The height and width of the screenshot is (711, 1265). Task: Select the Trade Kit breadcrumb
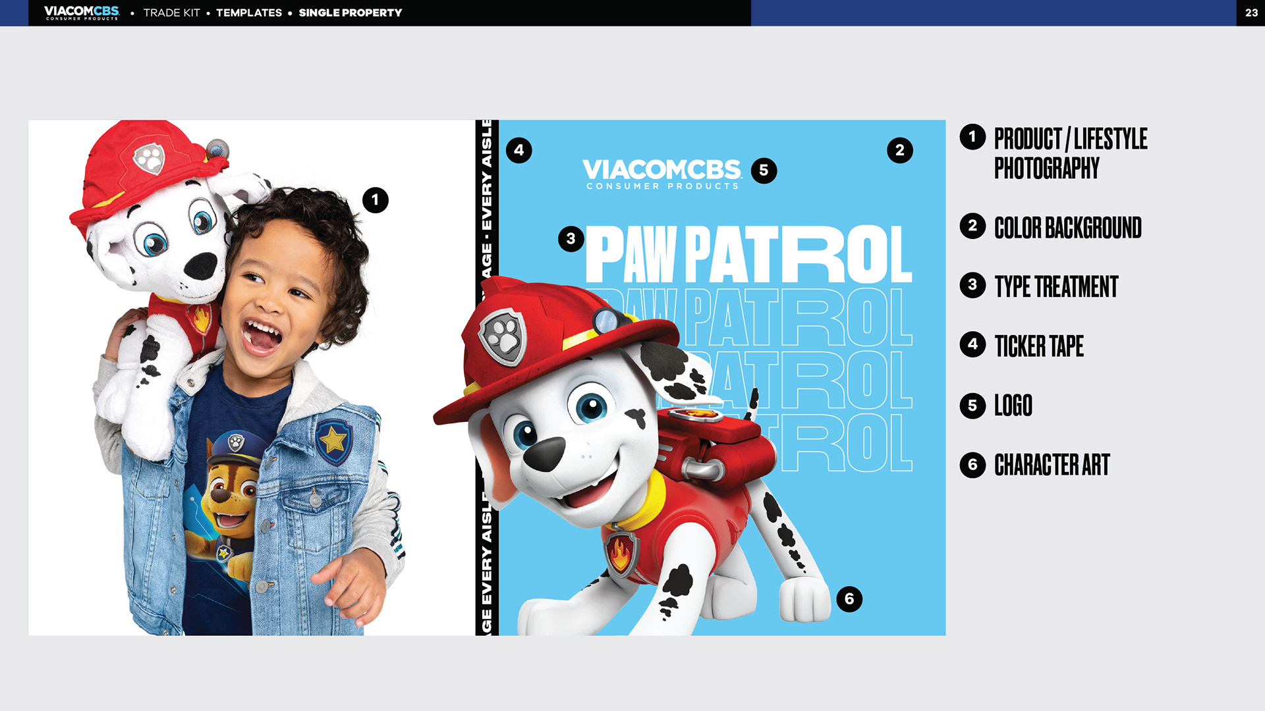coord(171,13)
